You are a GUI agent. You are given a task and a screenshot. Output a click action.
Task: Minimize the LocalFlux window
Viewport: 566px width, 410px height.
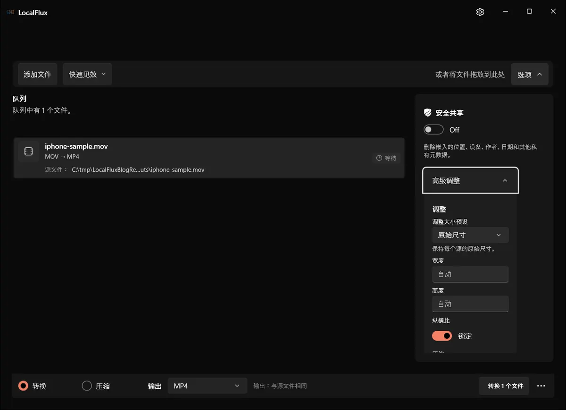[x=505, y=12]
